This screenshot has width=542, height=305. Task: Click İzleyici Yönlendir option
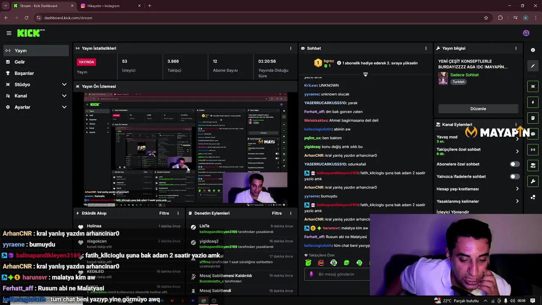(453, 212)
